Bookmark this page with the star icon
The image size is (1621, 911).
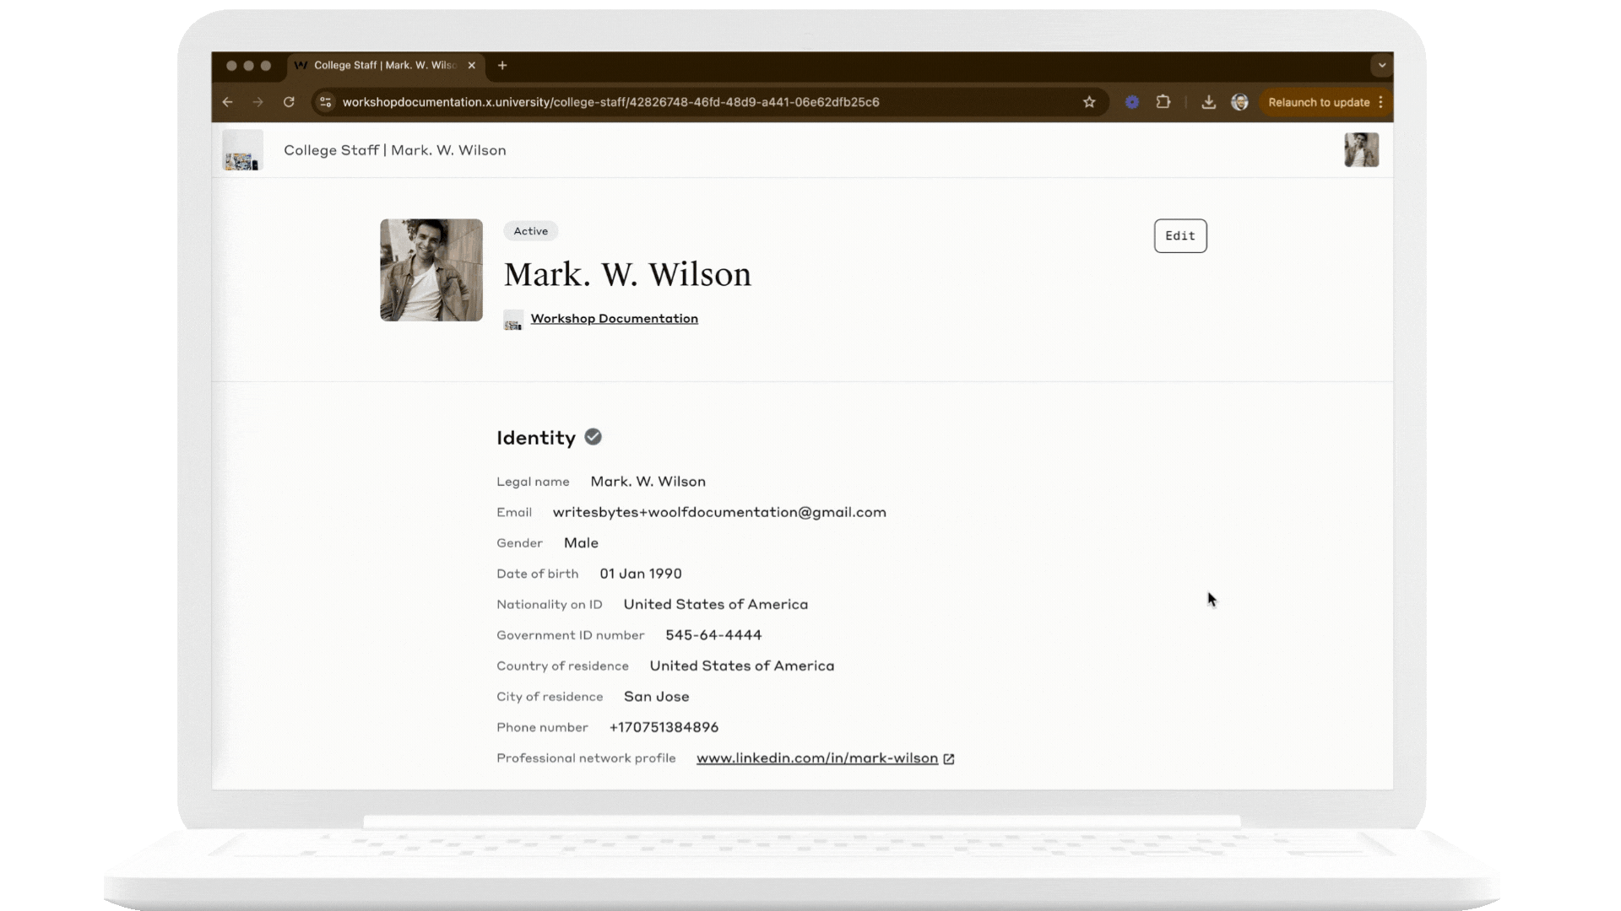(1089, 102)
